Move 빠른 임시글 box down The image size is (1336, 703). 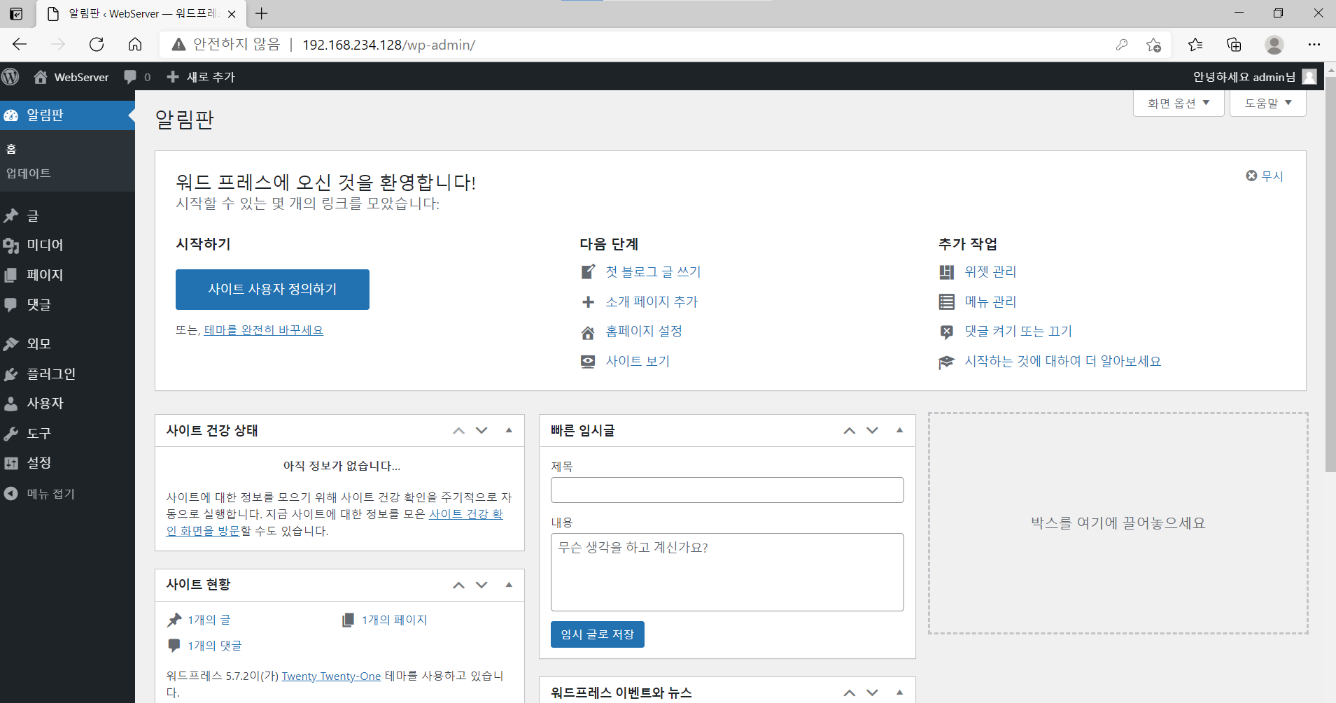point(872,430)
